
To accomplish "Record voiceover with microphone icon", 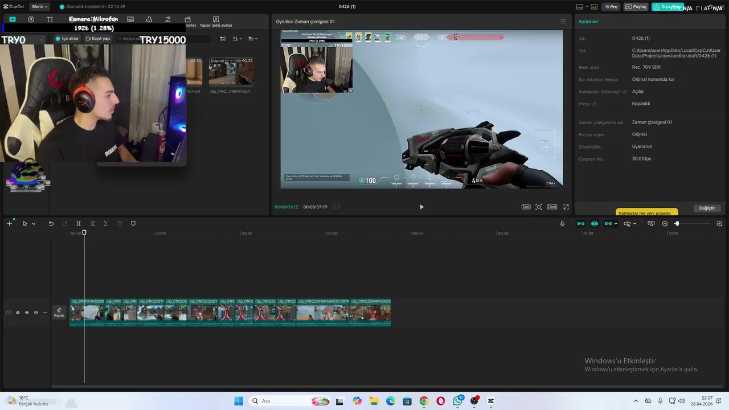I will tap(562, 224).
